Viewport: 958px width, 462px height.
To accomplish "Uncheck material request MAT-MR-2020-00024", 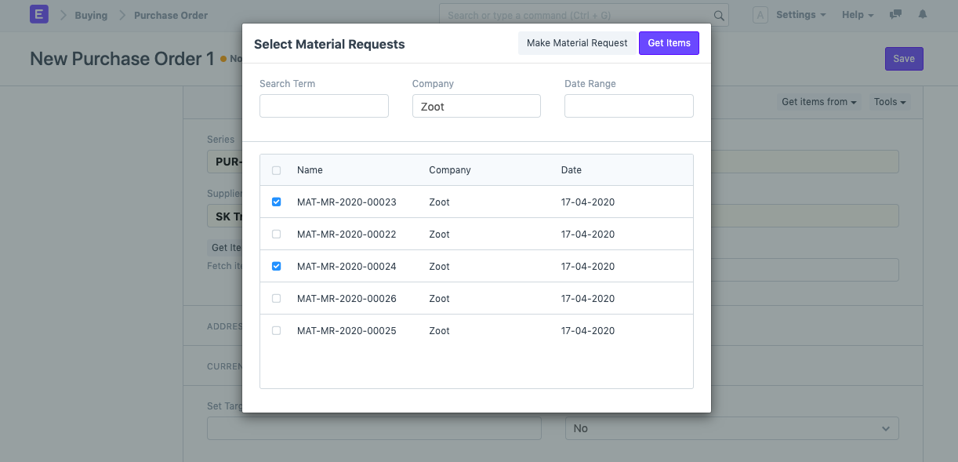I will point(276,266).
